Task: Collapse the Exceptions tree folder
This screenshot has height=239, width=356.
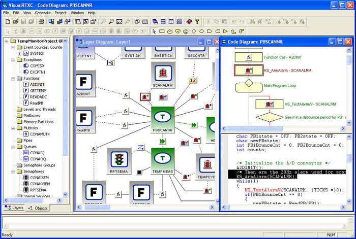Action: pos(13,60)
